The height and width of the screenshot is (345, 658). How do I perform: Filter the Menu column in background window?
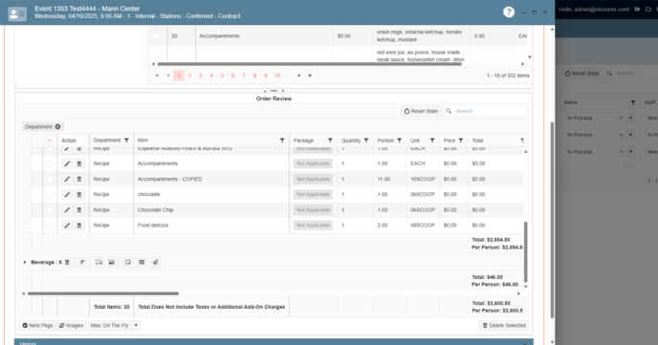pyautogui.click(x=633, y=102)
